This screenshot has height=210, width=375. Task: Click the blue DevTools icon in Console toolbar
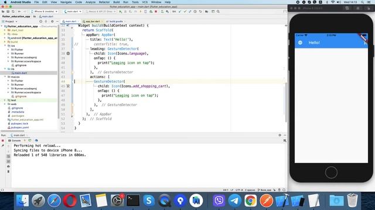coord(36,141)
